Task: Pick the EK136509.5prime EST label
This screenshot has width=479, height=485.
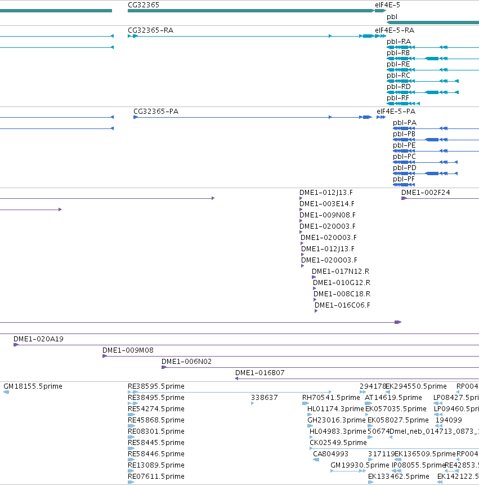Action: pyautogui.click(x=425, y=454)
